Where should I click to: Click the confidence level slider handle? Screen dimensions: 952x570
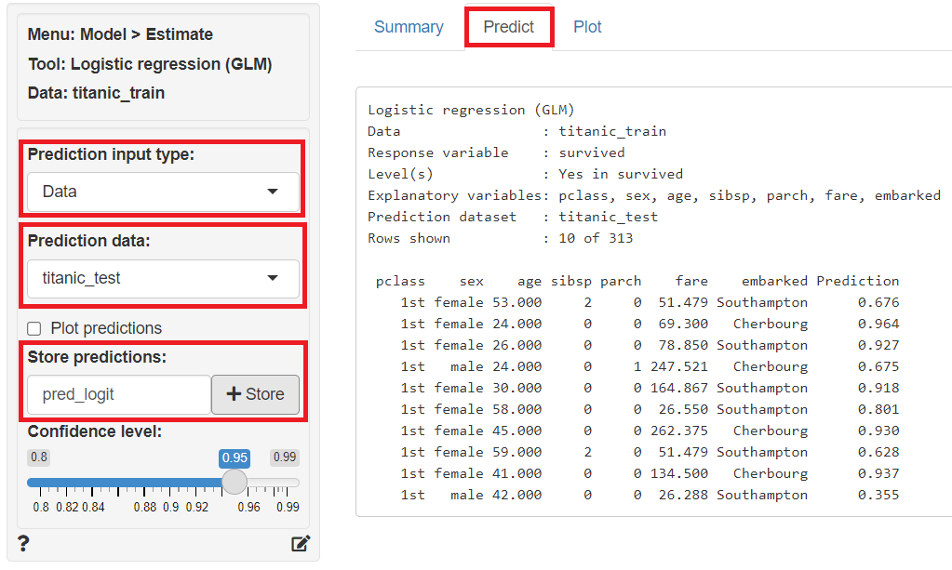[235, 482]
